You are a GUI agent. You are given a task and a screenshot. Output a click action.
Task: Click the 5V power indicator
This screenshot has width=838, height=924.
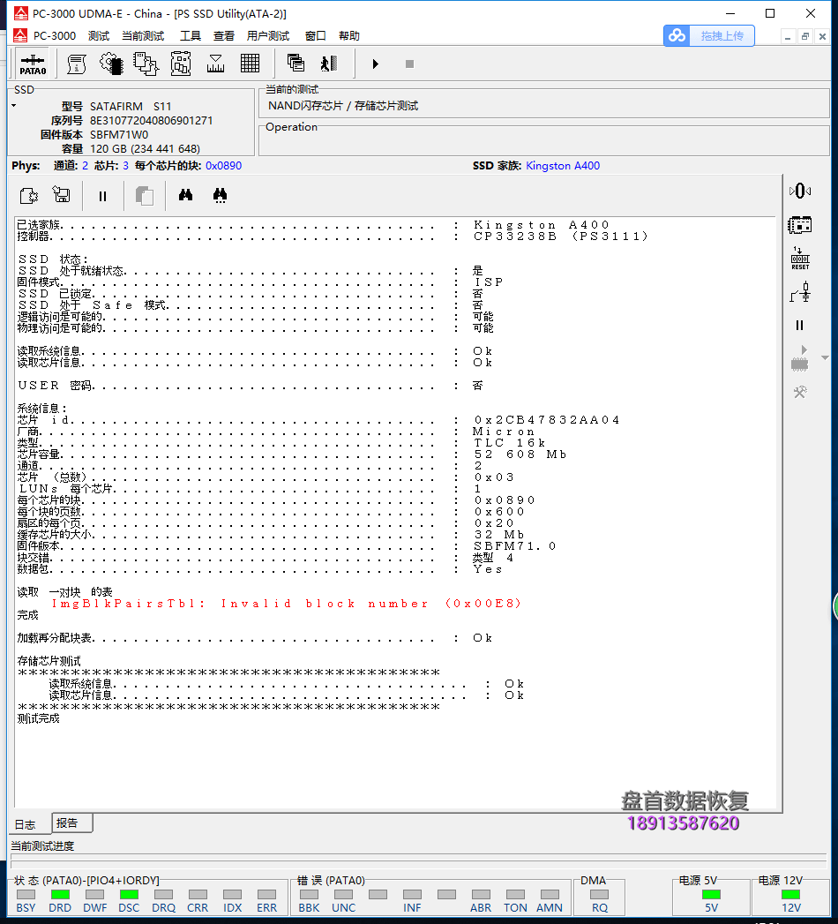point(711,895)
